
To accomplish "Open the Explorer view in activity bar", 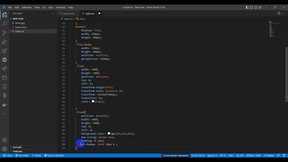I will (4, 15).
